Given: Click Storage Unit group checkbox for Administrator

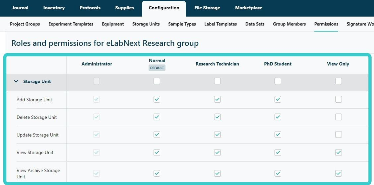Looking at the screenshot, I should [97, 81].
